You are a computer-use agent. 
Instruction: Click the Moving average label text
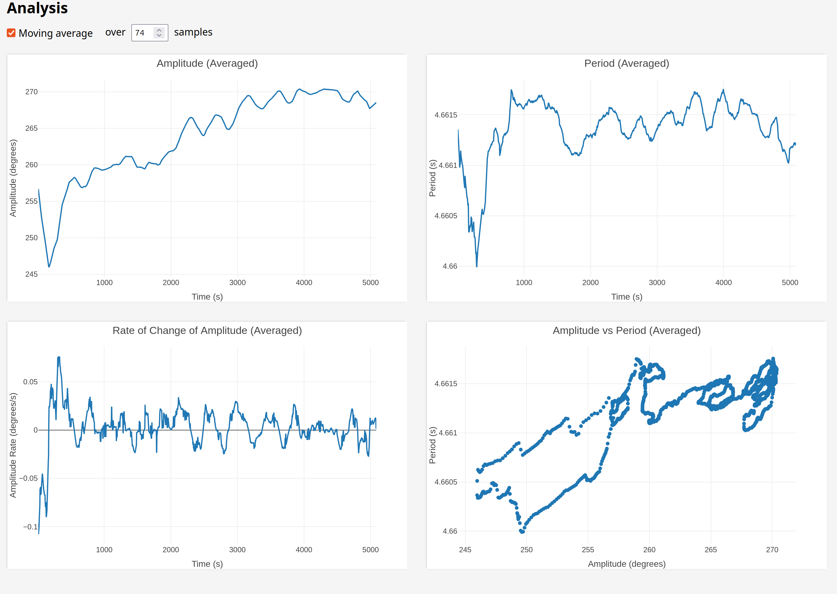click(56, 33)
